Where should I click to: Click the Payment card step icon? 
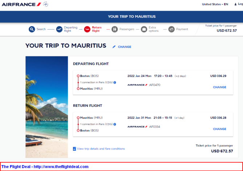[x=172, y=29]
